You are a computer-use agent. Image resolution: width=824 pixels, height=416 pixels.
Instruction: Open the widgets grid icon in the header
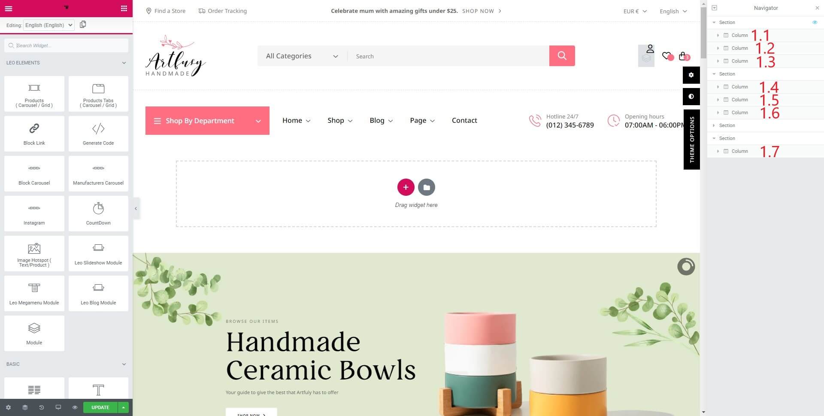[124, 8]
